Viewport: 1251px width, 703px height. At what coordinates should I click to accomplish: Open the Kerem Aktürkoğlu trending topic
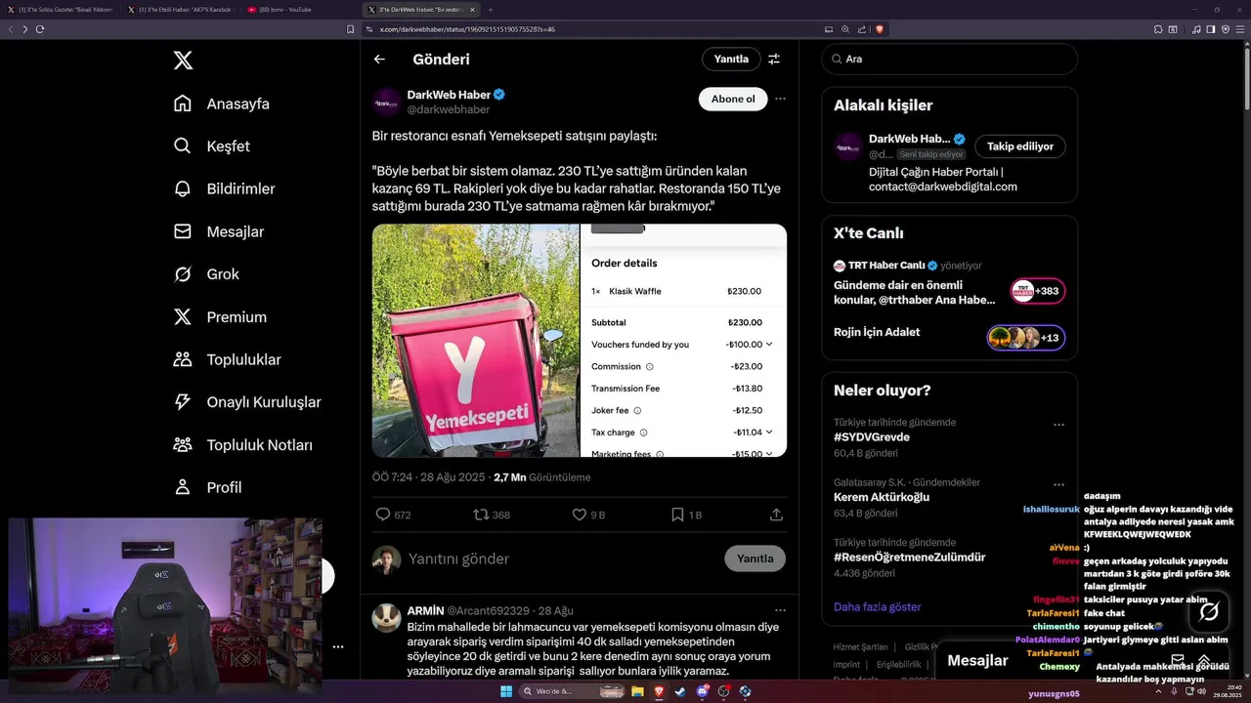coord(882,497)
